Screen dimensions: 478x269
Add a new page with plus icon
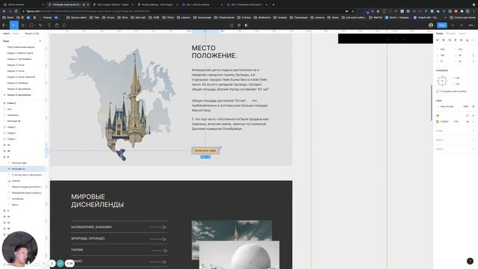40,41
